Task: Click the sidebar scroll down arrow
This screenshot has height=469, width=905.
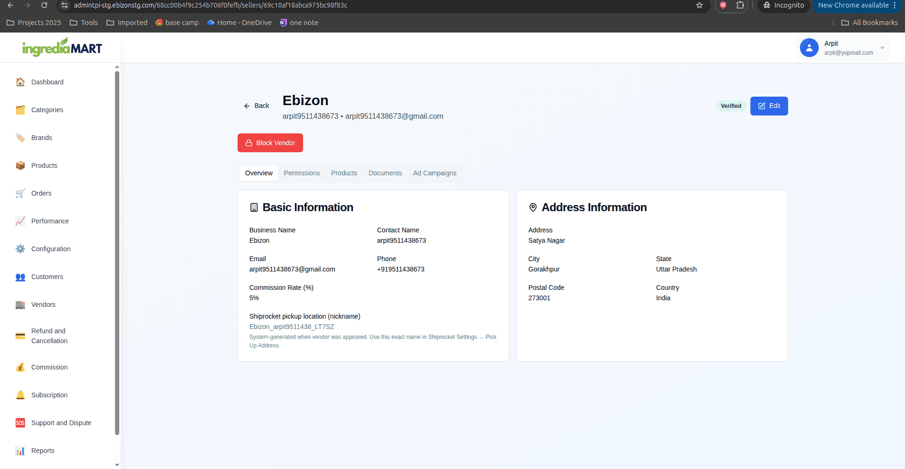Action: point(117,465)
